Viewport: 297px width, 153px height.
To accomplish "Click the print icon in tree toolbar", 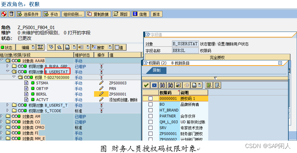I will pyautogui.click(x=68, y=47).
